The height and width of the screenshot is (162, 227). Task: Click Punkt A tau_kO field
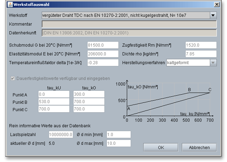[89, 94]
